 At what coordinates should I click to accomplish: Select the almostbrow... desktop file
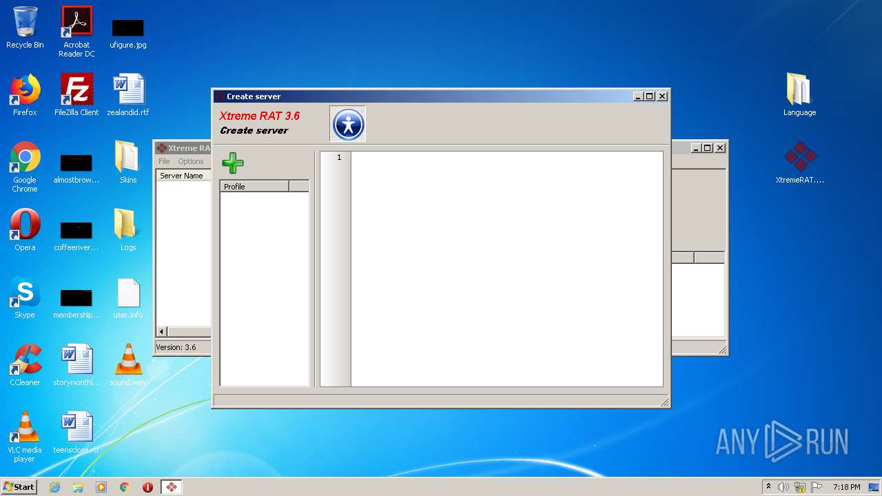pyautogui.click(x=76, y=169)
